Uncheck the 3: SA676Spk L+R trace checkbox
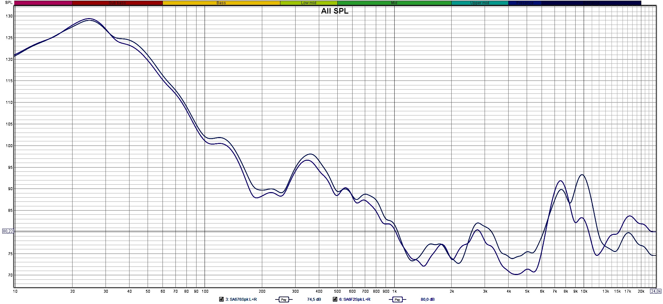Viewport: 663px width, 304px height. [221, 299]
